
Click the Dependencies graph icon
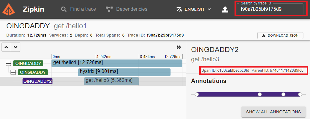coord(109,9)
